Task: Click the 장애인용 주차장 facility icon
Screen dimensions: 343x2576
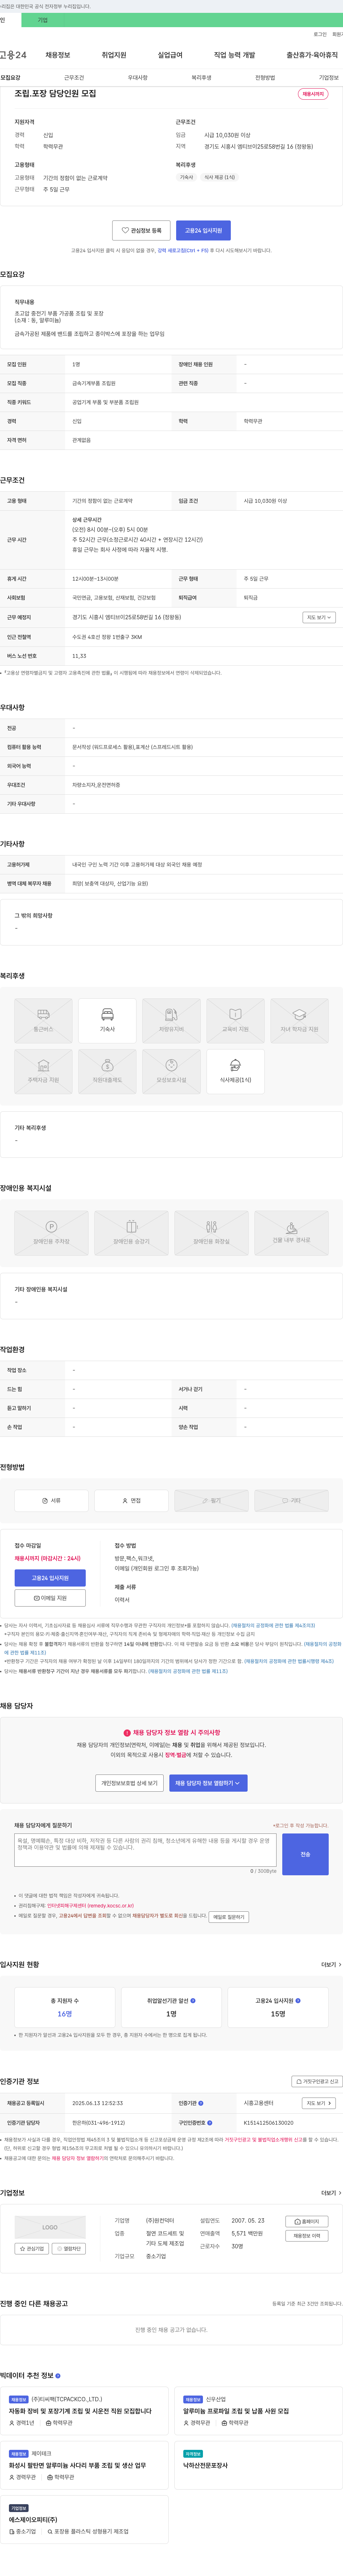Action: [x=51, y=1233]
